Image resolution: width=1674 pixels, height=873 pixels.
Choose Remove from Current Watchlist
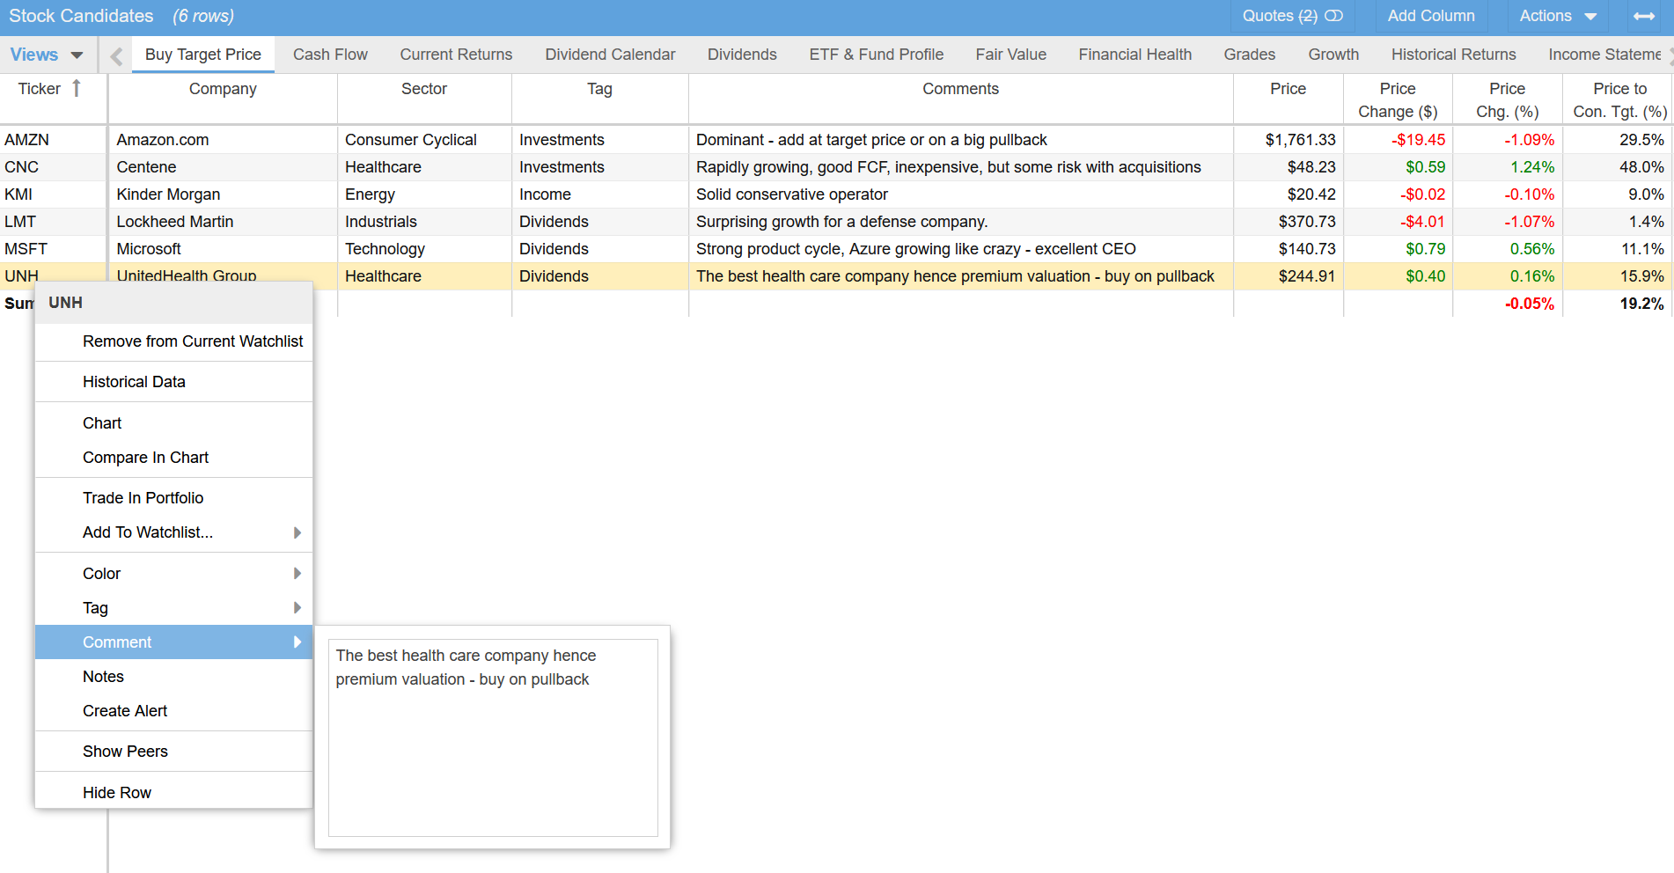(174, 341)
